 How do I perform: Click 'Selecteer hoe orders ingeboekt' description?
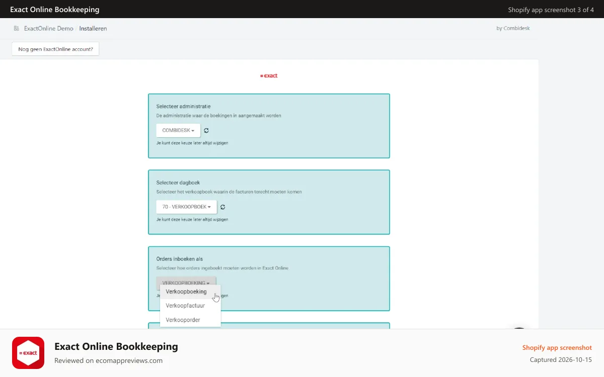click(x=222, y=268)
